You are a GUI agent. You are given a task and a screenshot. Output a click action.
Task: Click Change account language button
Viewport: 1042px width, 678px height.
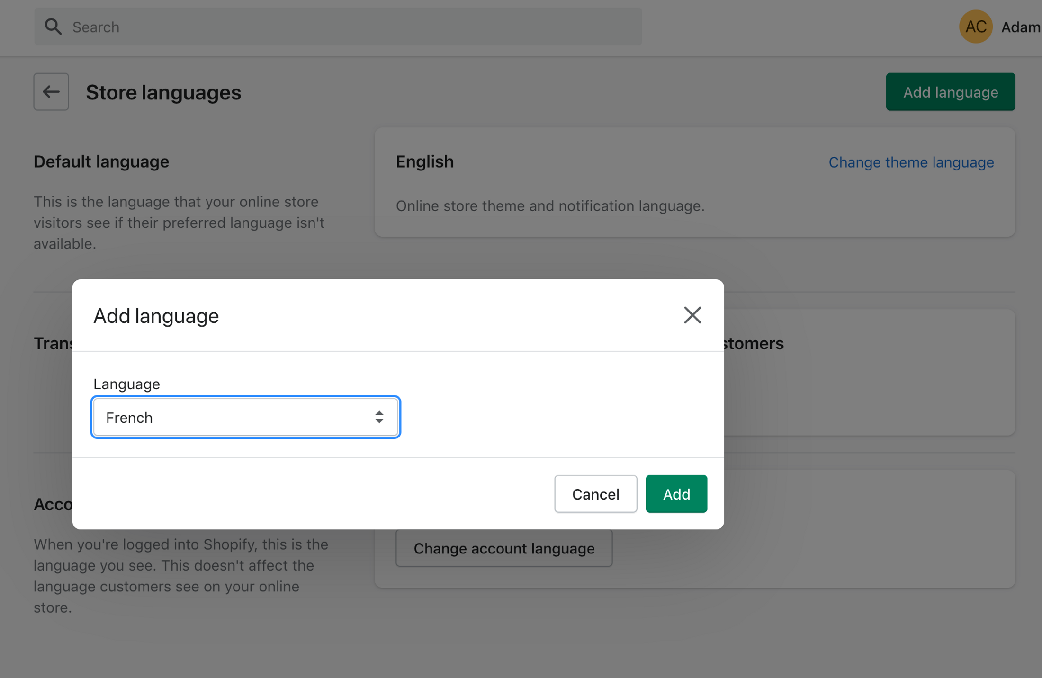504,548
